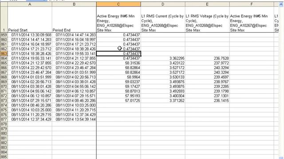Viewport: 284px width, 159px height.
Task: Select cell 238.9767
Action: coord(207,82)
